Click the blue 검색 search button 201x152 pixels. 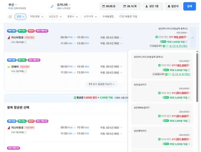pyautogui.click(x=189, y=6)
